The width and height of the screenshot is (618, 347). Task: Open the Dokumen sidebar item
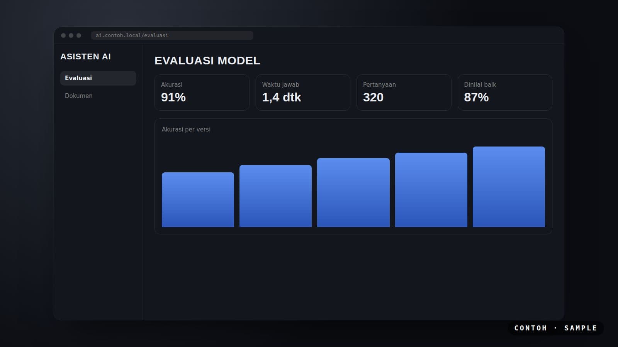(x=98, y=96)
